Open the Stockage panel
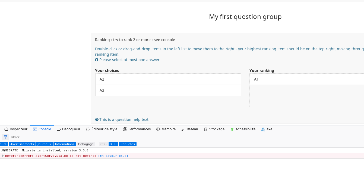This screenshot has height=186, width=364. pyautogui.click(x=214, y=129)
